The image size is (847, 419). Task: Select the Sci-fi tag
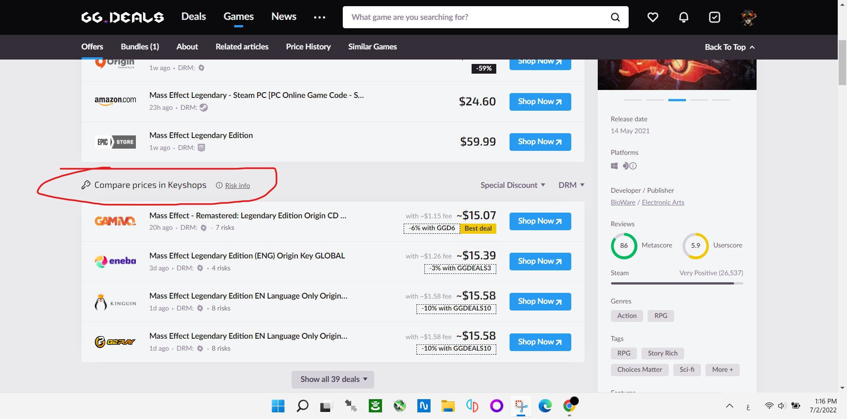(687, 370)
